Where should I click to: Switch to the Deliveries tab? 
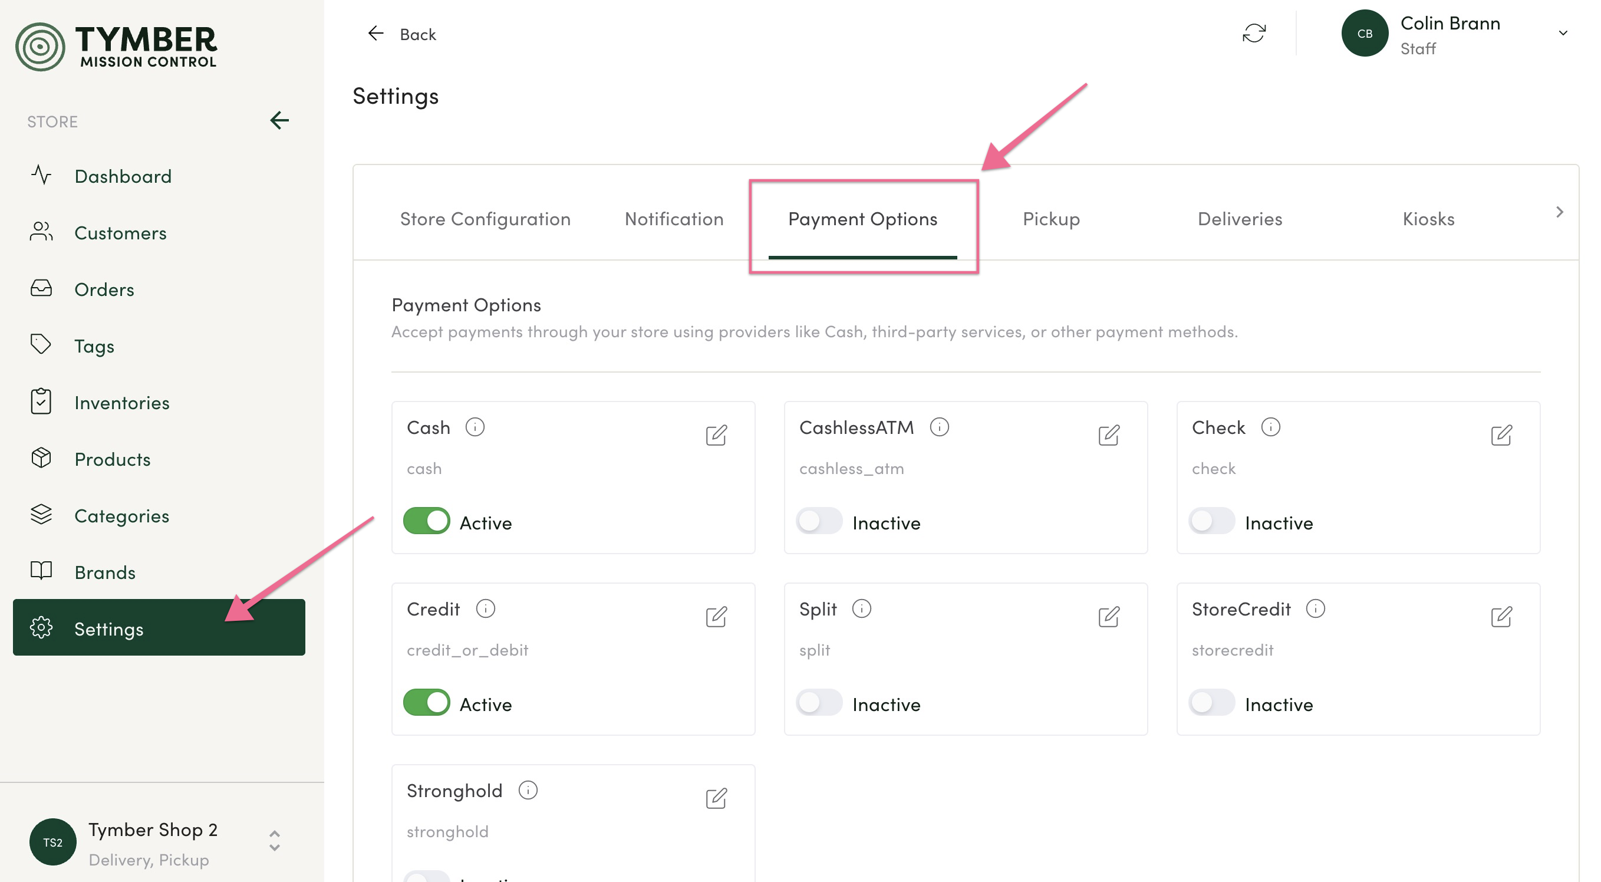(1239, 219)
